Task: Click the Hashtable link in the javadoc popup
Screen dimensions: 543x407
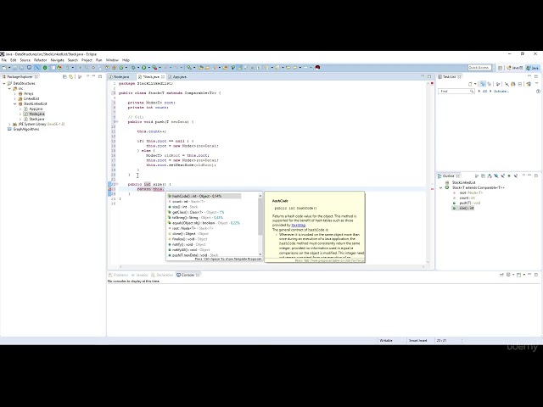Action: 298,226
